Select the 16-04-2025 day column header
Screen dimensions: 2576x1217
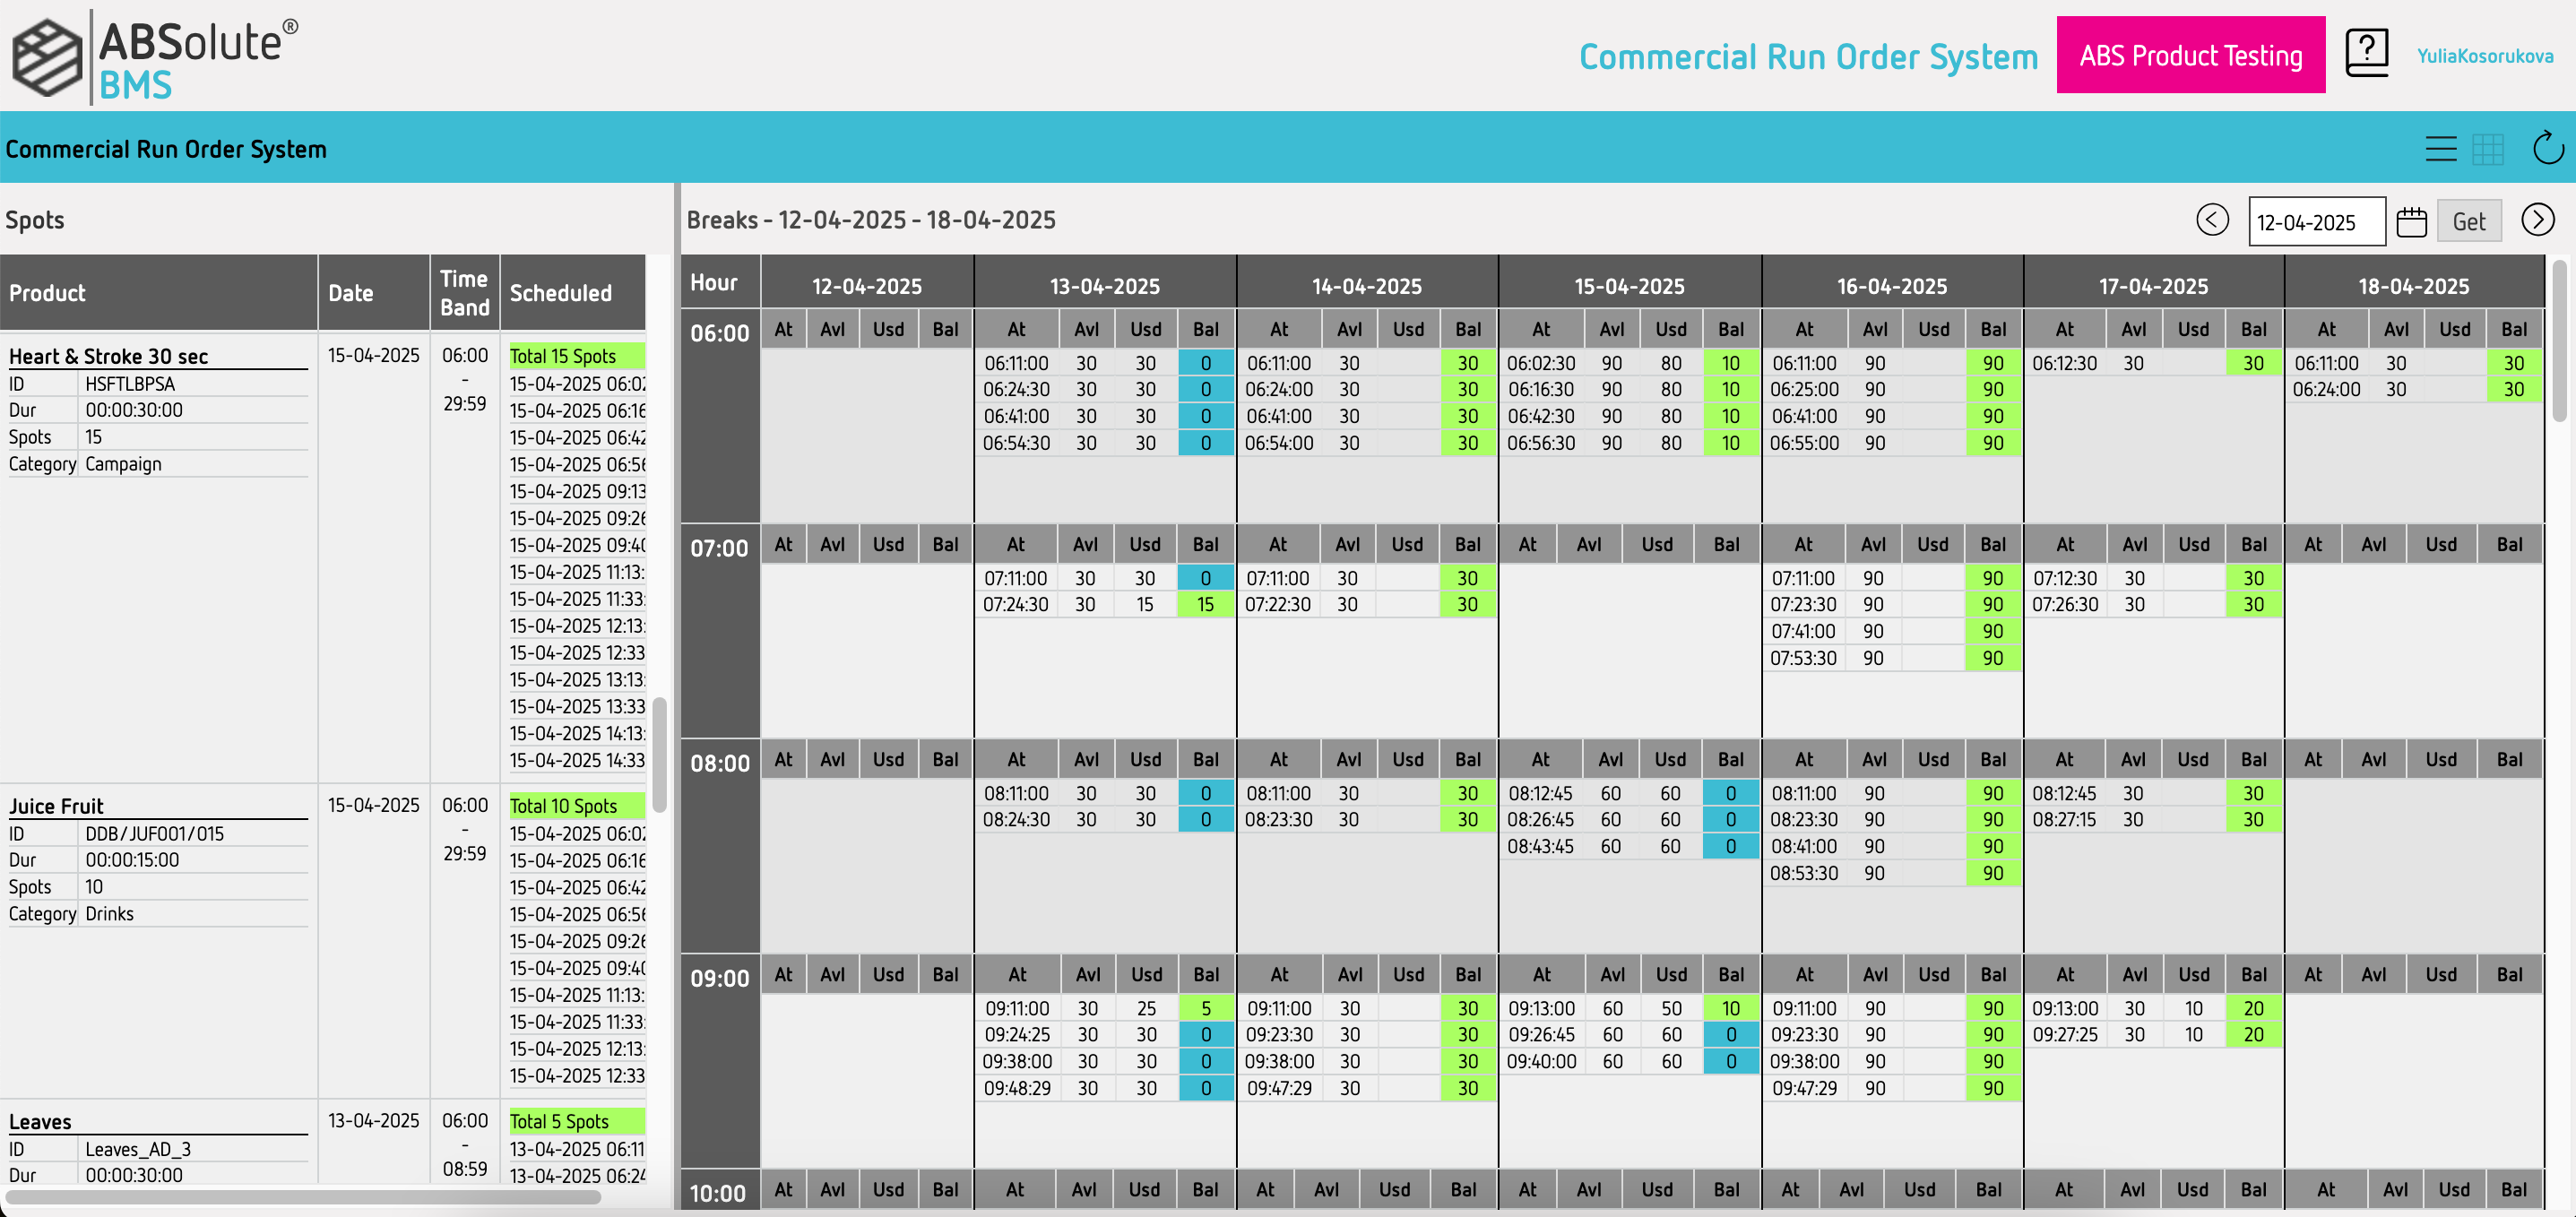pyautogui.click(x=1891, y=286)
